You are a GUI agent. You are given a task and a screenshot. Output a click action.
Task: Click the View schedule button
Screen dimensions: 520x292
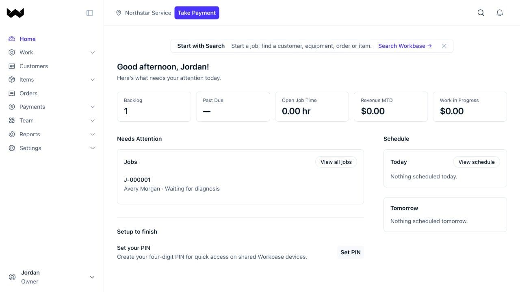[x=477, y=162]
